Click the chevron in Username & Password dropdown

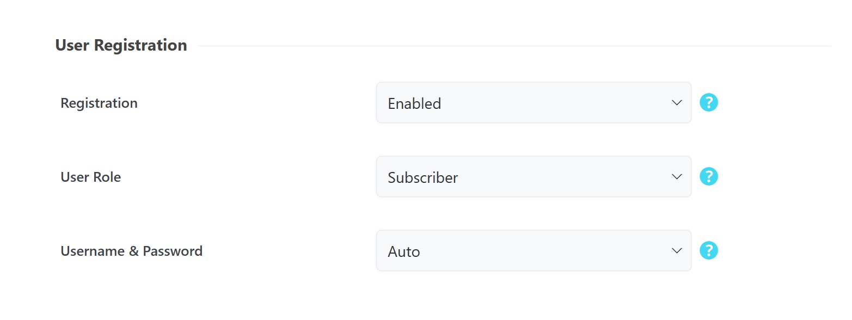click(677, 250)
